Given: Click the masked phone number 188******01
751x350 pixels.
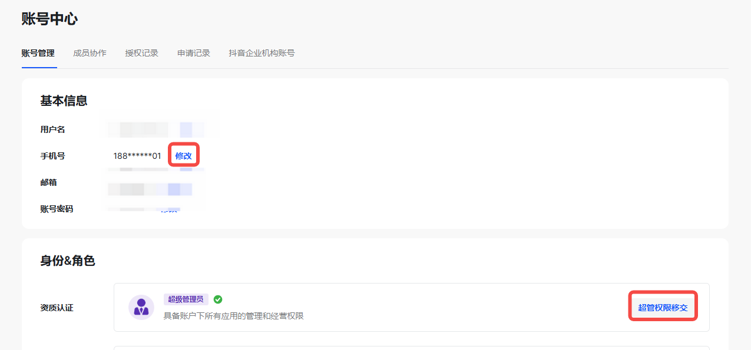Looking at the screenshot, I should [x=137, y=156].
